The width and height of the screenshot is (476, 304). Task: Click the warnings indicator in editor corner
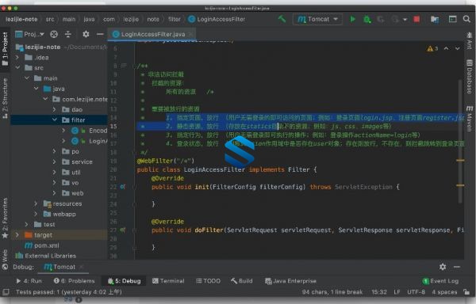pos(432,48)
